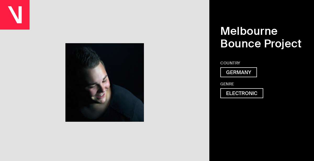Select the GERMANY country tag

pyautogui.click(x=239, y=72)
